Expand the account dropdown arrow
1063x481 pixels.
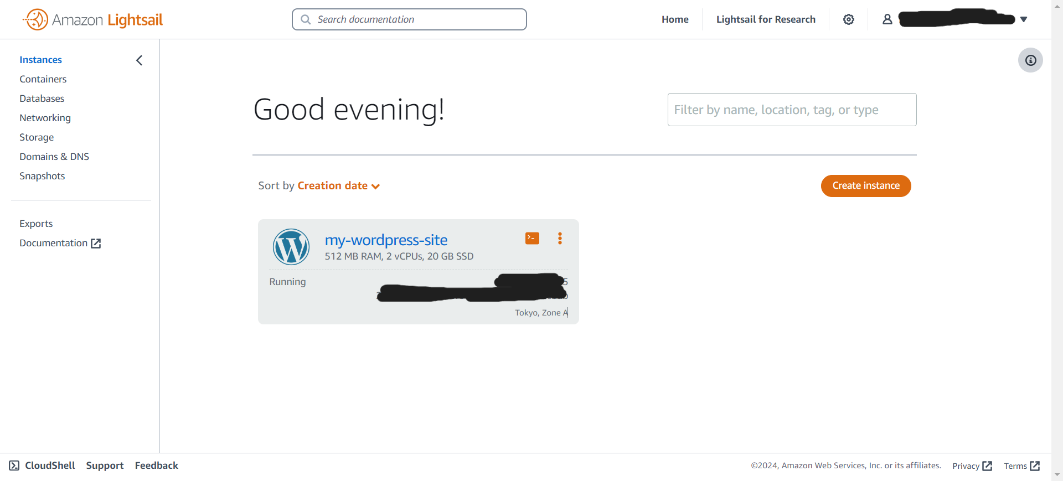(x=1024, y=19)
